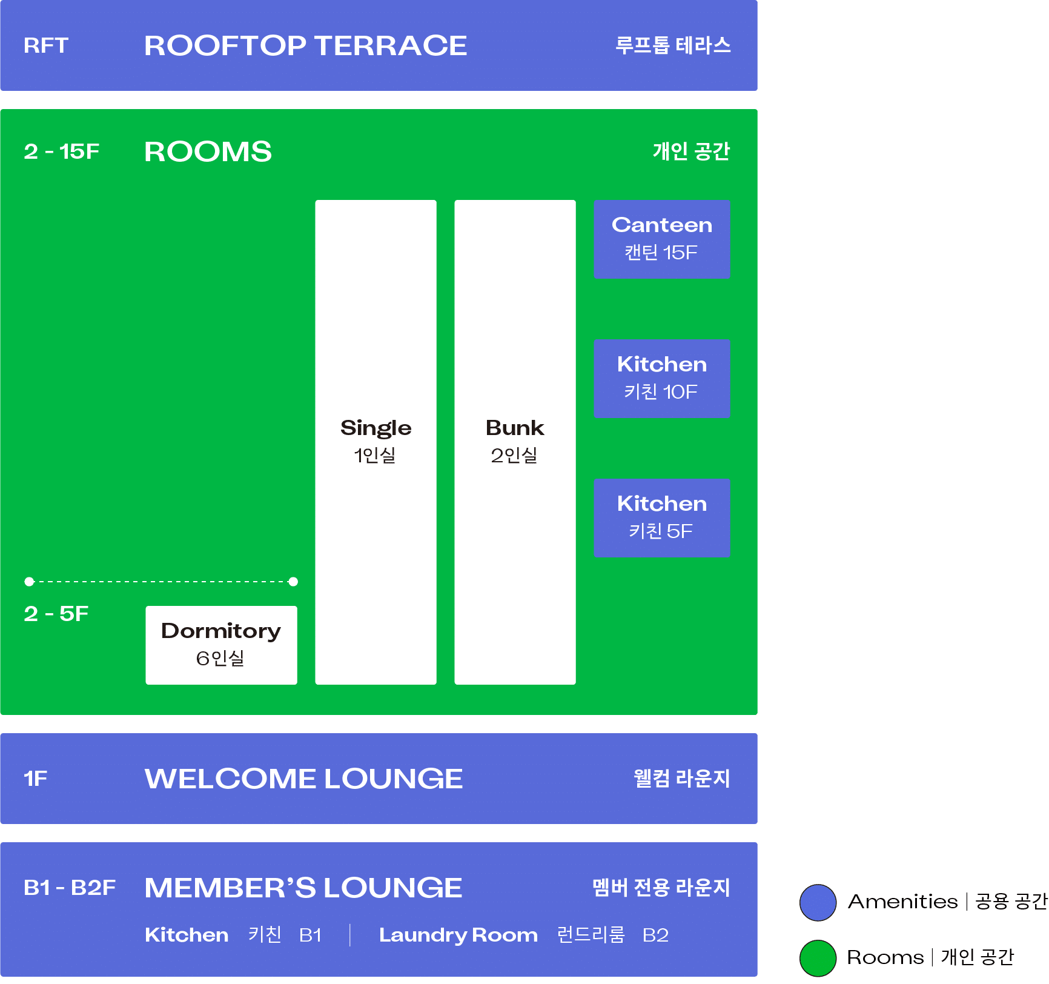
Task: Click the Bunk 2인실 room column
Action: (515, 442)
